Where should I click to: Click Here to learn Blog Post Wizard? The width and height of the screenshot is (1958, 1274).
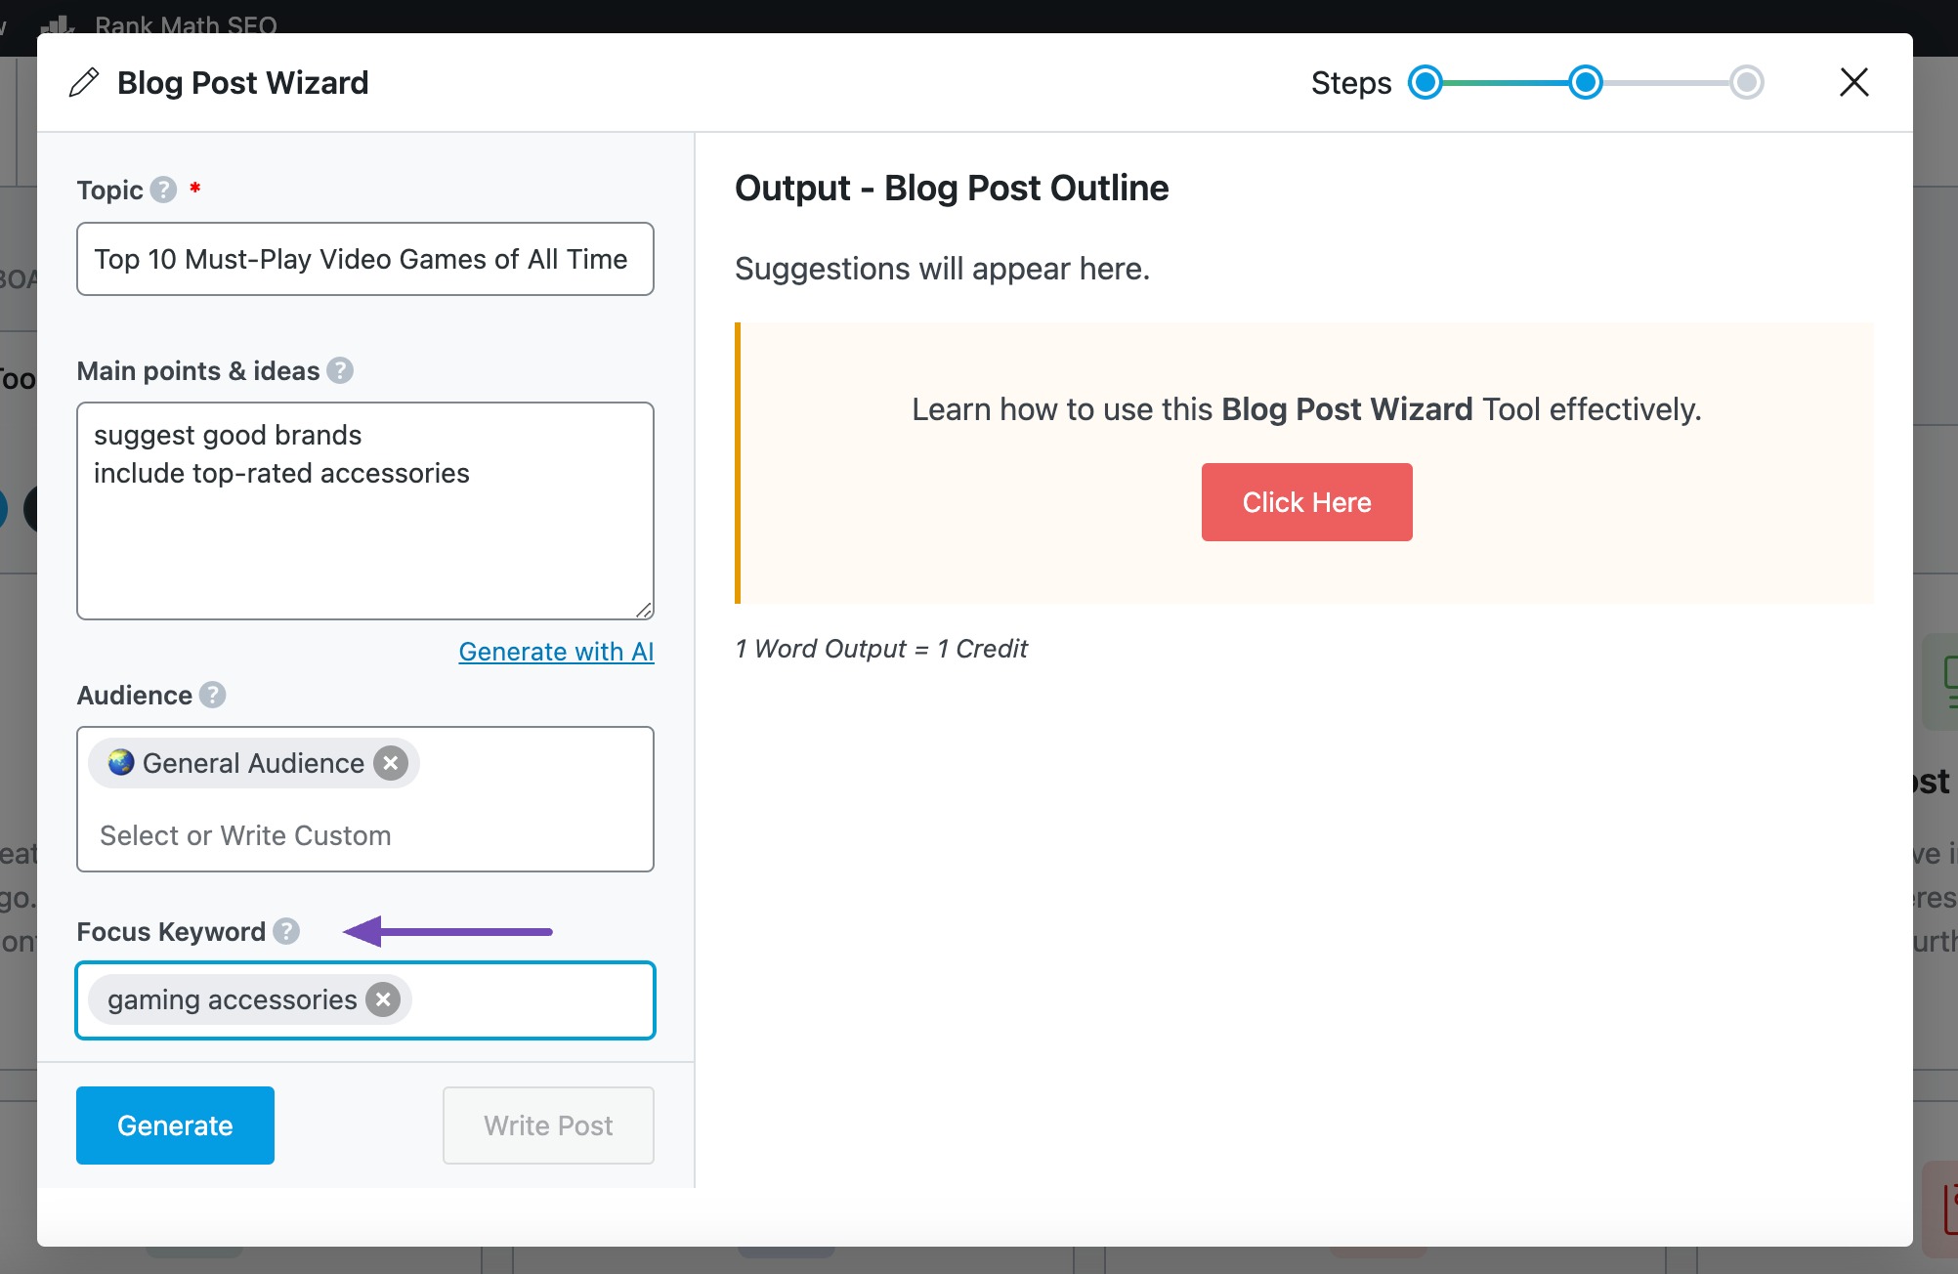tap(1305, 502)
